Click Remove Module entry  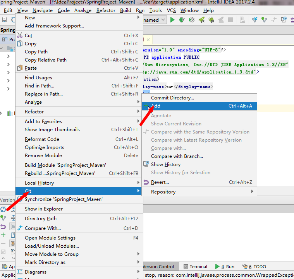(x=78, y=155)
